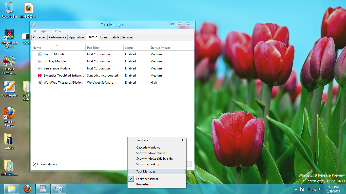The width and height of the screenshot is (346, 194).
Task: Choose Show windows stacked
Action: [157, 153]
